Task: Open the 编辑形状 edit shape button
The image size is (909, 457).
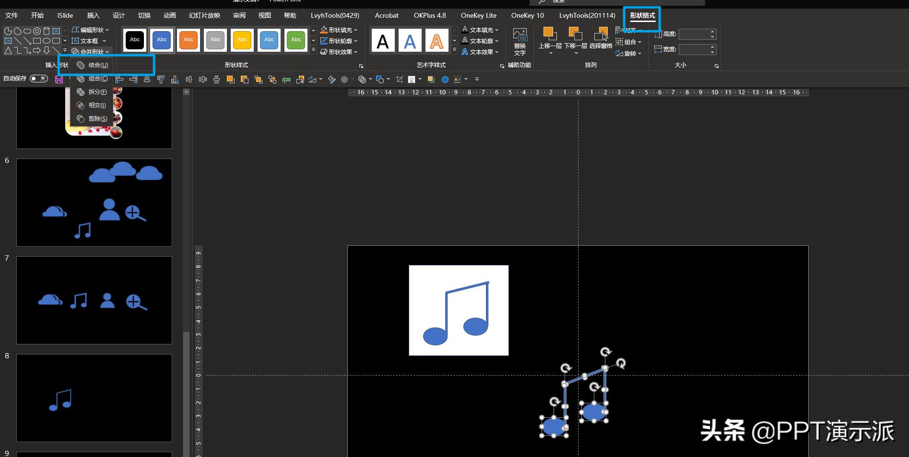Action: (x=91, y=30)
